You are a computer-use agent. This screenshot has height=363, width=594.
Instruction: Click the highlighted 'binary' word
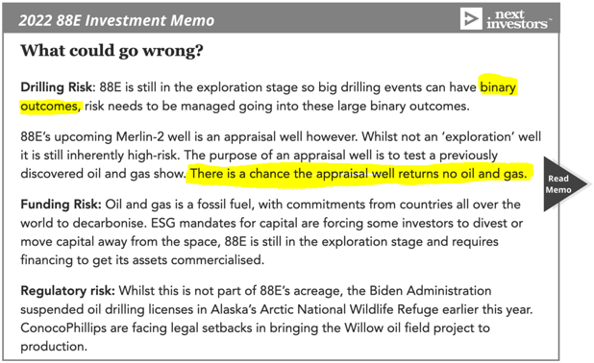[498, 87]
